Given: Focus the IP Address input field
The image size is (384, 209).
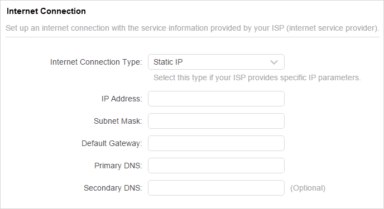Looking at the screenshot, I should tap(216, 99).
